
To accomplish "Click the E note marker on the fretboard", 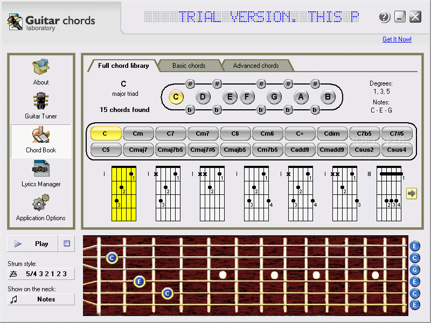I will coord(140,282).
